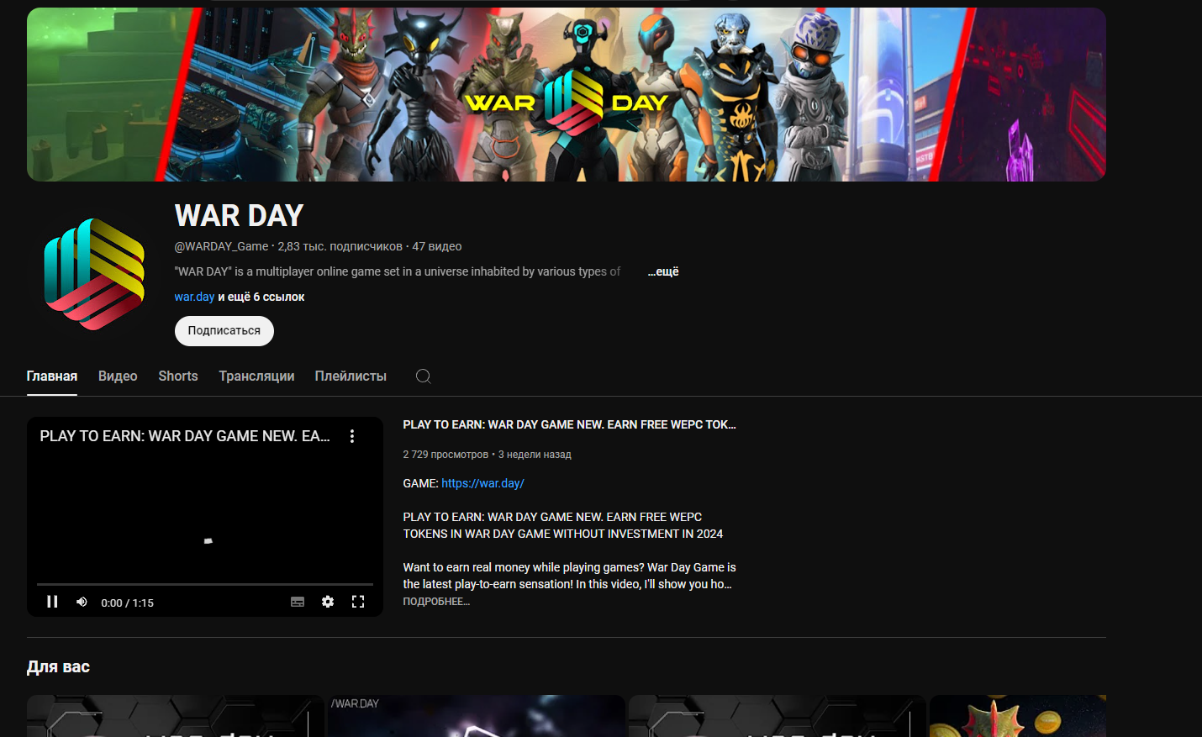The width and height of the screenshot is (1202, 737).
Task: Expand channel description with ...ещё
Action: tap(663, 271)
